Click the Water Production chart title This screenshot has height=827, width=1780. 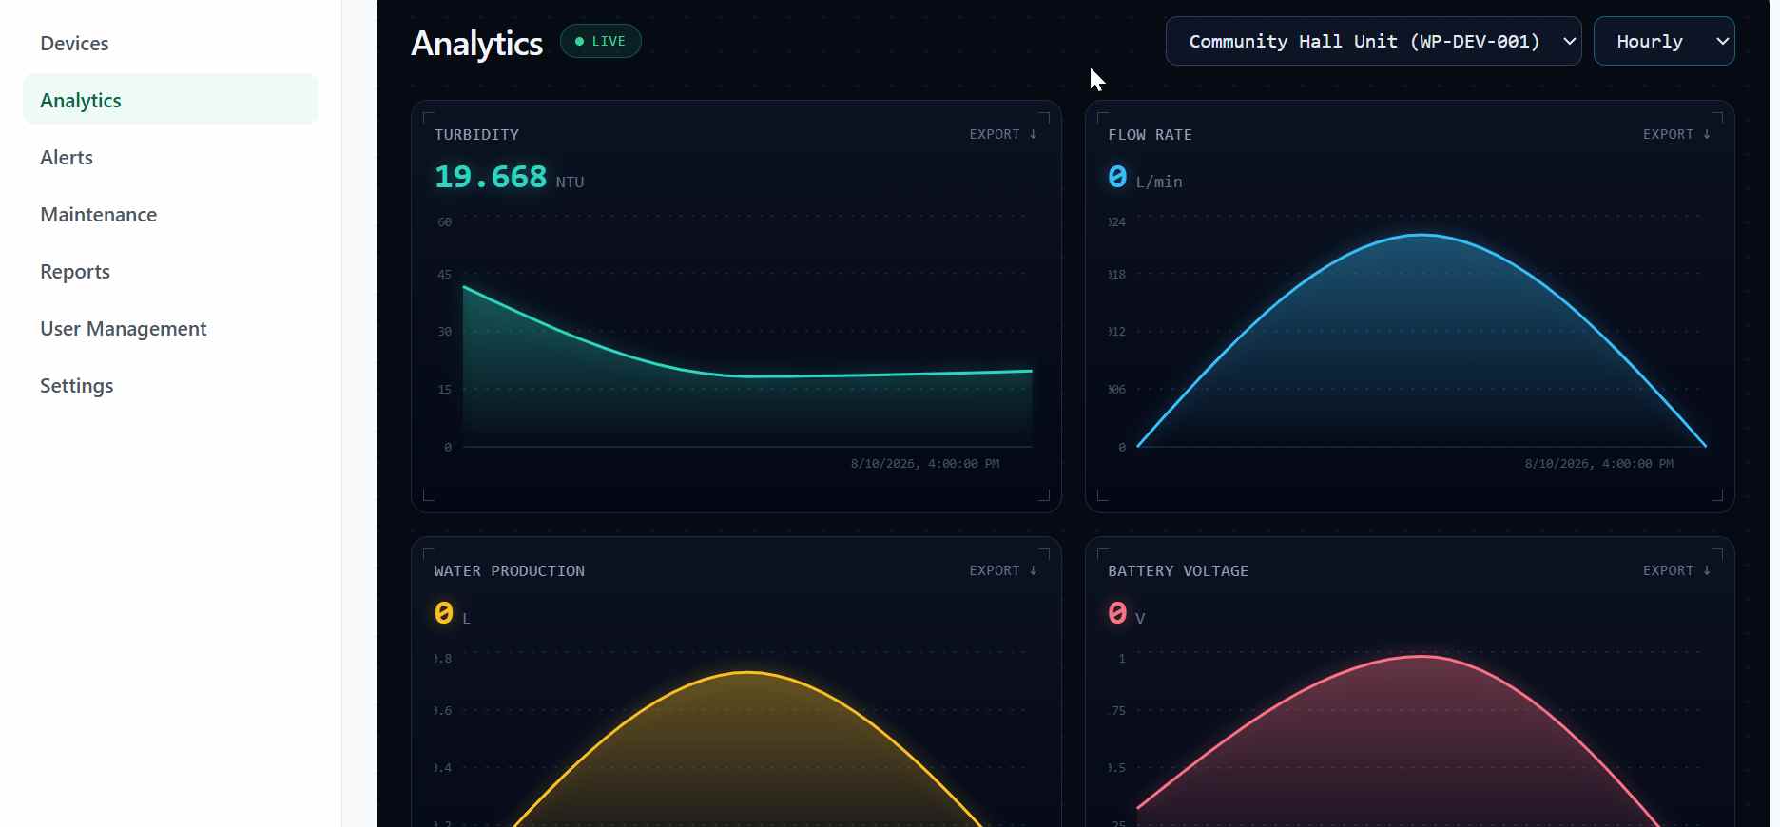(x=510, y=571)
